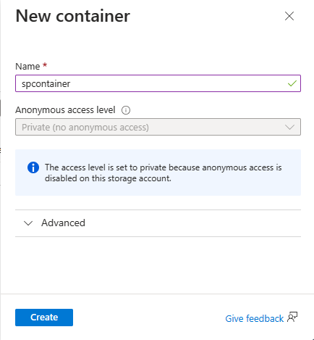
Task: Click the empty panel area below Advanced
Action: [158, 265]
